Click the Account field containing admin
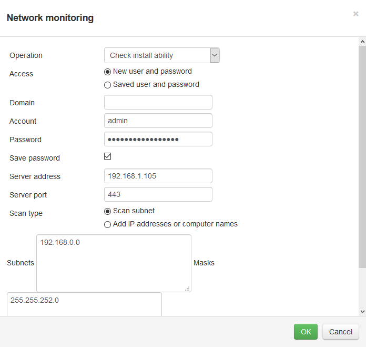Viewport: 366px width, 347px height. (x=158, y=121)
